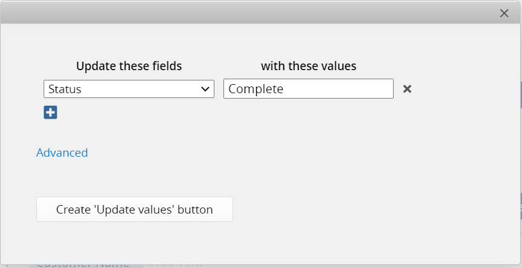Open the Status field dropdown
This screenshot has width=522, height=268.
tap(129, 89)
